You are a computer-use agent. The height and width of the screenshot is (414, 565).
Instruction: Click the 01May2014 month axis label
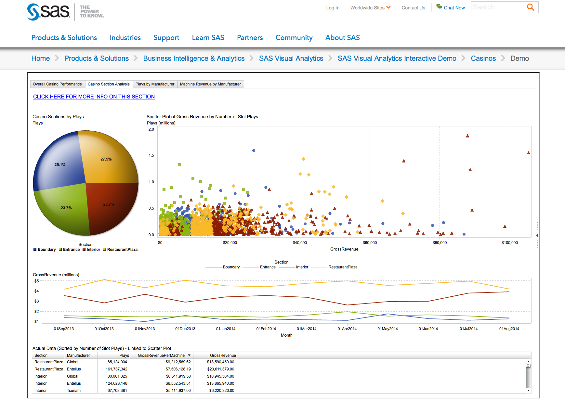click(388, 329)
